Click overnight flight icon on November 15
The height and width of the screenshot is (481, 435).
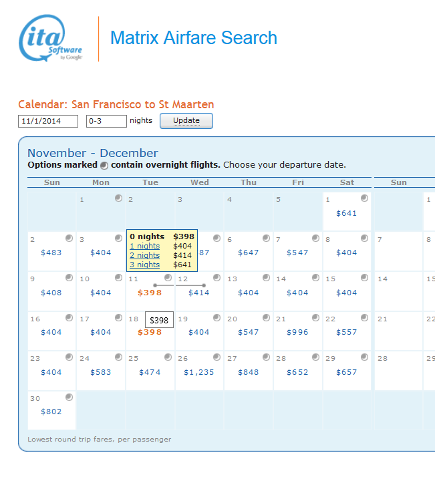364,278
